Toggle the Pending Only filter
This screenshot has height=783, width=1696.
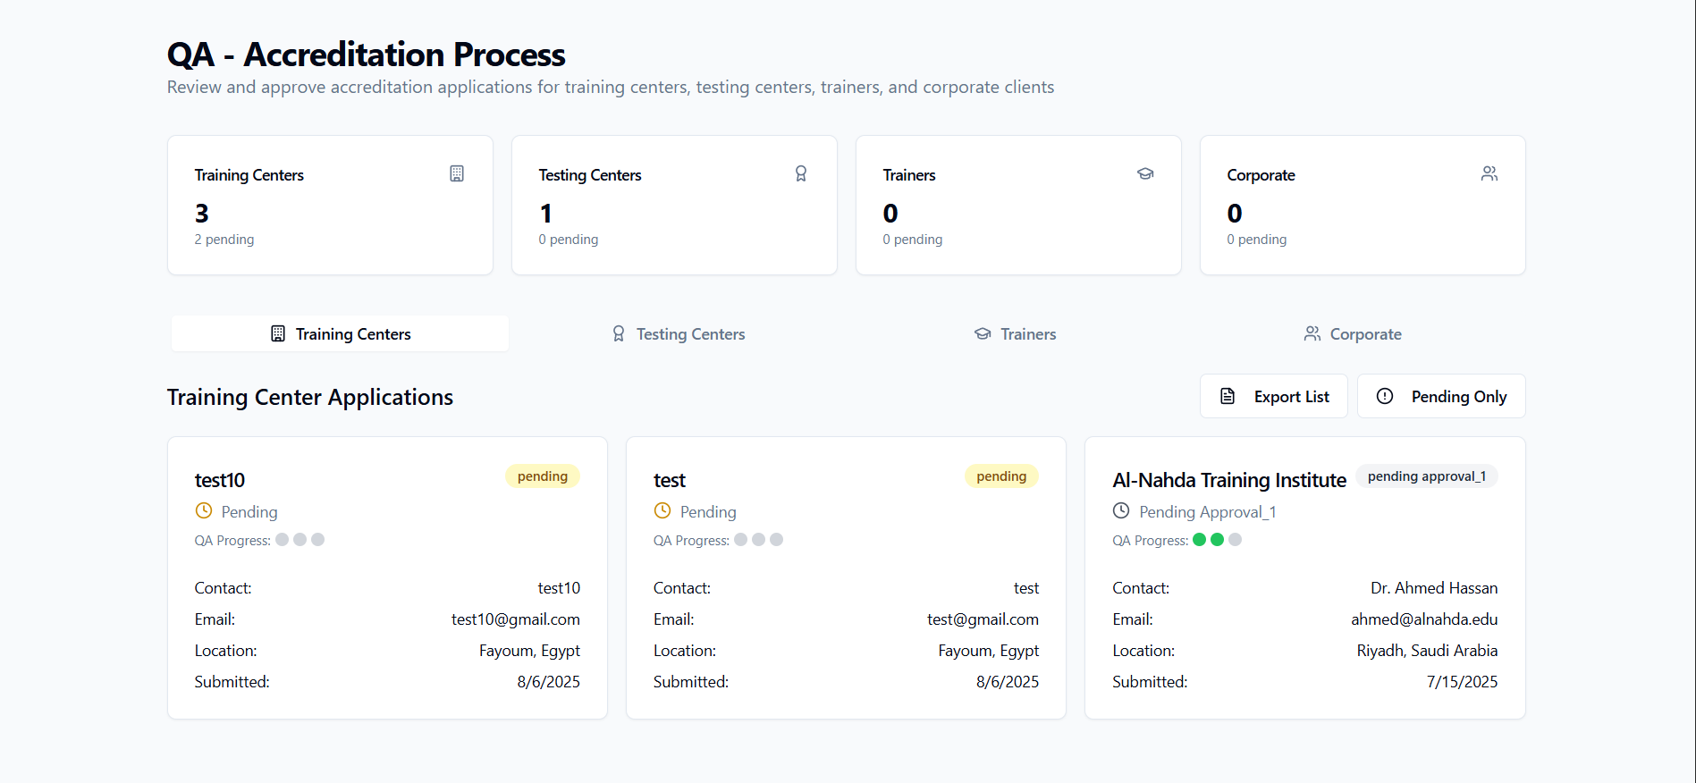[1440, 396]
